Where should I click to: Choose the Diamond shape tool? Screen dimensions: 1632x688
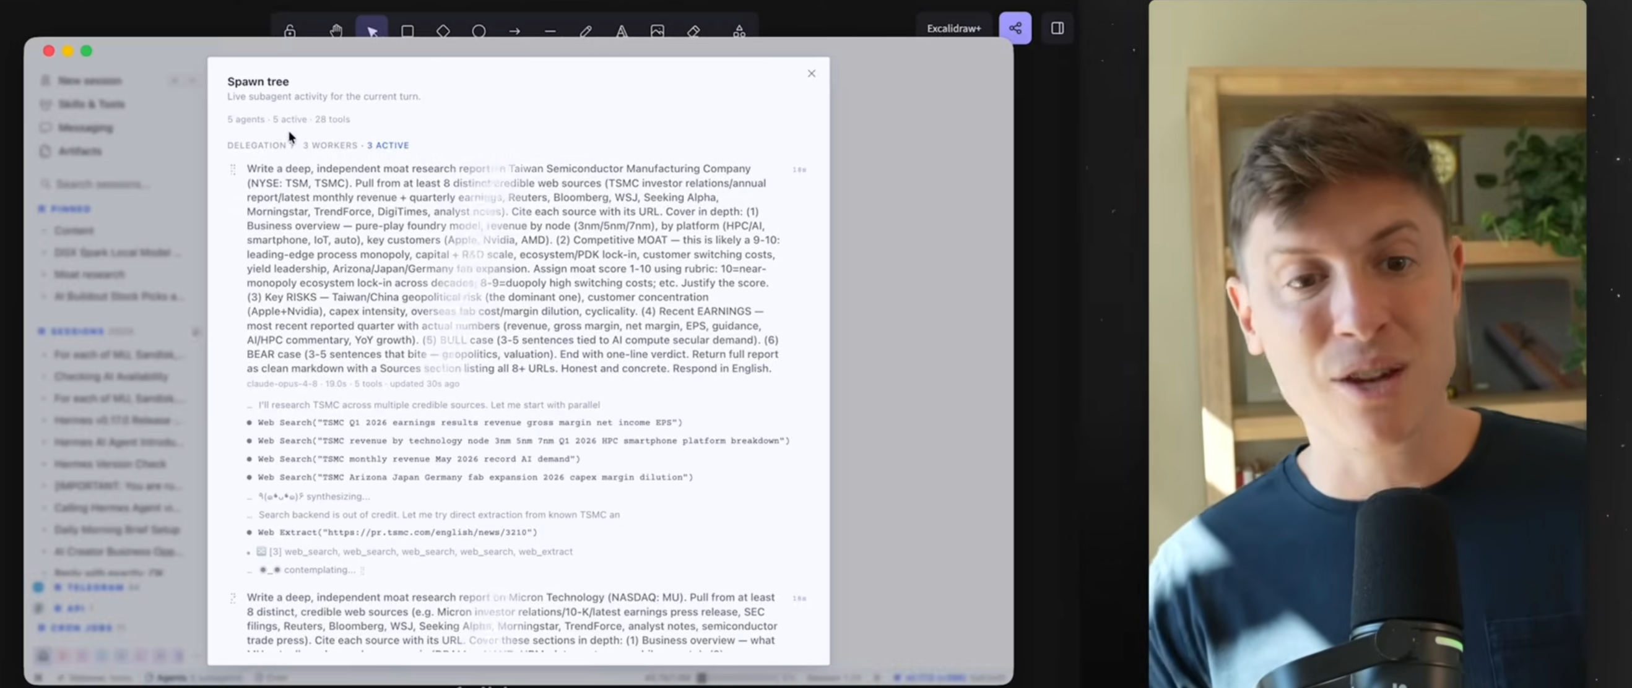(x=443, y=30)
